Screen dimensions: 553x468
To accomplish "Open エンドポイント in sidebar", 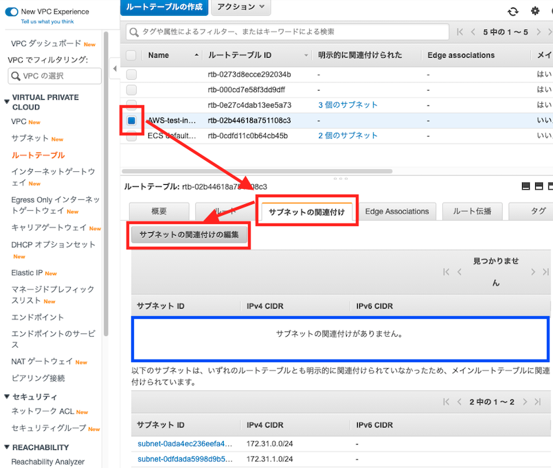I will click(x=37, y=317).
